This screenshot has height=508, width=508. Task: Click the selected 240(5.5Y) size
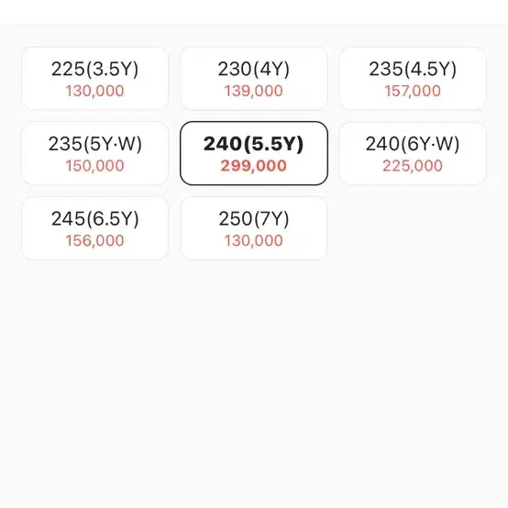(254, 153)
